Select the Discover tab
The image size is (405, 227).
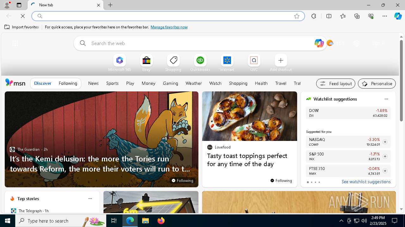(x=43, y=83)
